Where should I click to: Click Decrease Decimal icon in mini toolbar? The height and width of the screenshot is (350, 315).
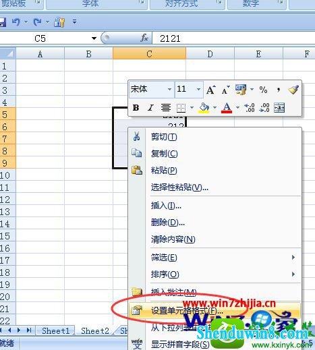tap(264, 108)
